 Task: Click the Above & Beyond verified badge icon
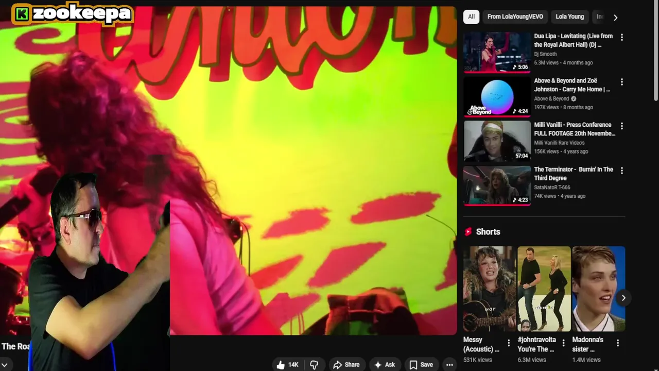click(574, 99)
